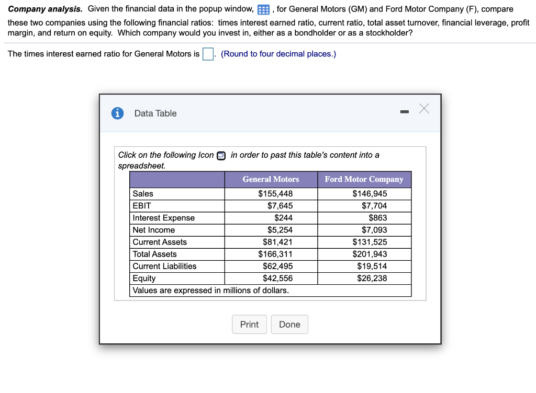The width and height of the screenshot is (536, 393).
Task: Click the copy-to-spreadsheet icon in Data Table
Action: 221,156
